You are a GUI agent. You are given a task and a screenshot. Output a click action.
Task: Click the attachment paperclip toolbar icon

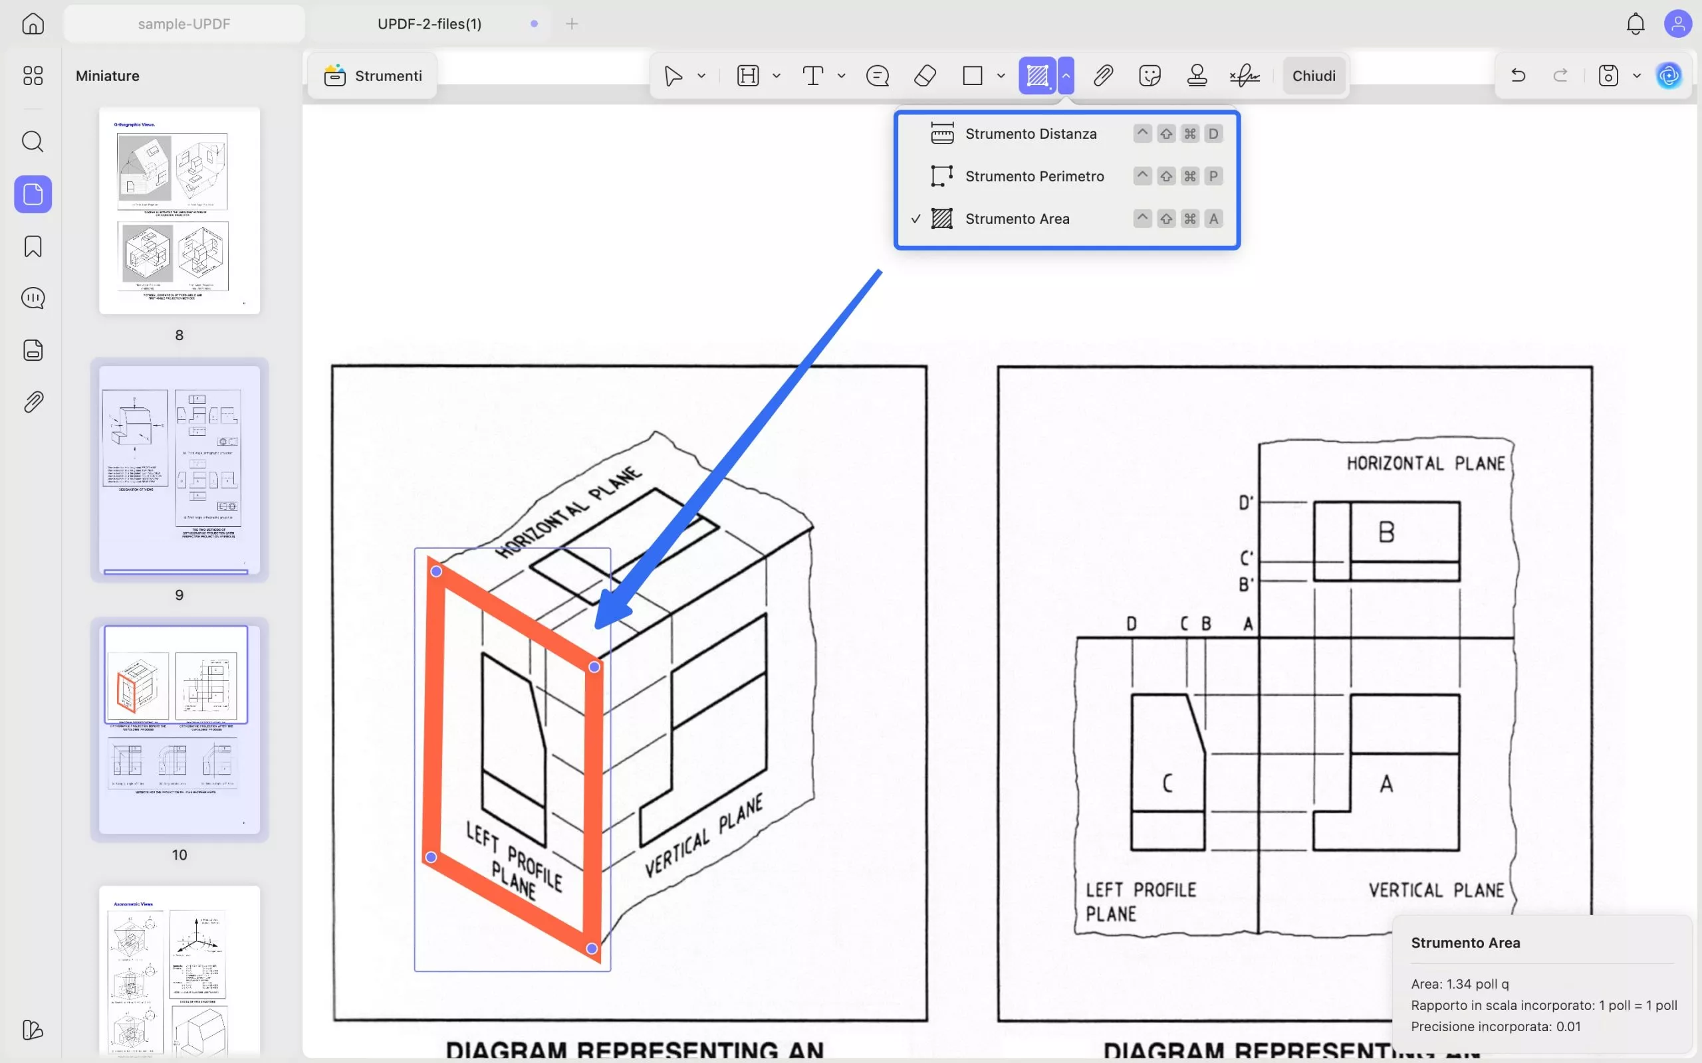pyautogui.click(x=1103, y=75)
